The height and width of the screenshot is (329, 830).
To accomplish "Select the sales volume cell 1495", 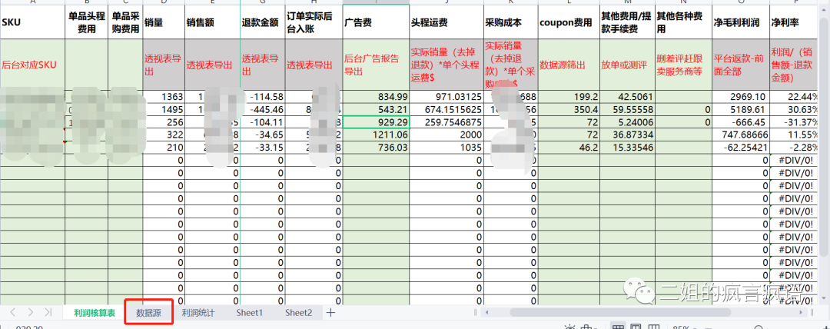I will coord(164,110).
